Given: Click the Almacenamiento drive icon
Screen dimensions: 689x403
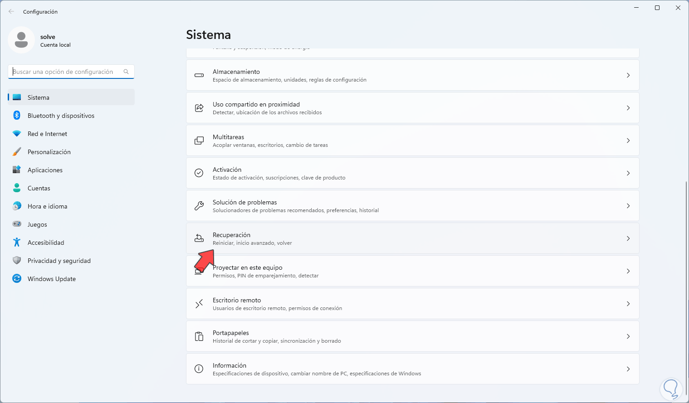Looking at the screenshot, I should 199,75.
